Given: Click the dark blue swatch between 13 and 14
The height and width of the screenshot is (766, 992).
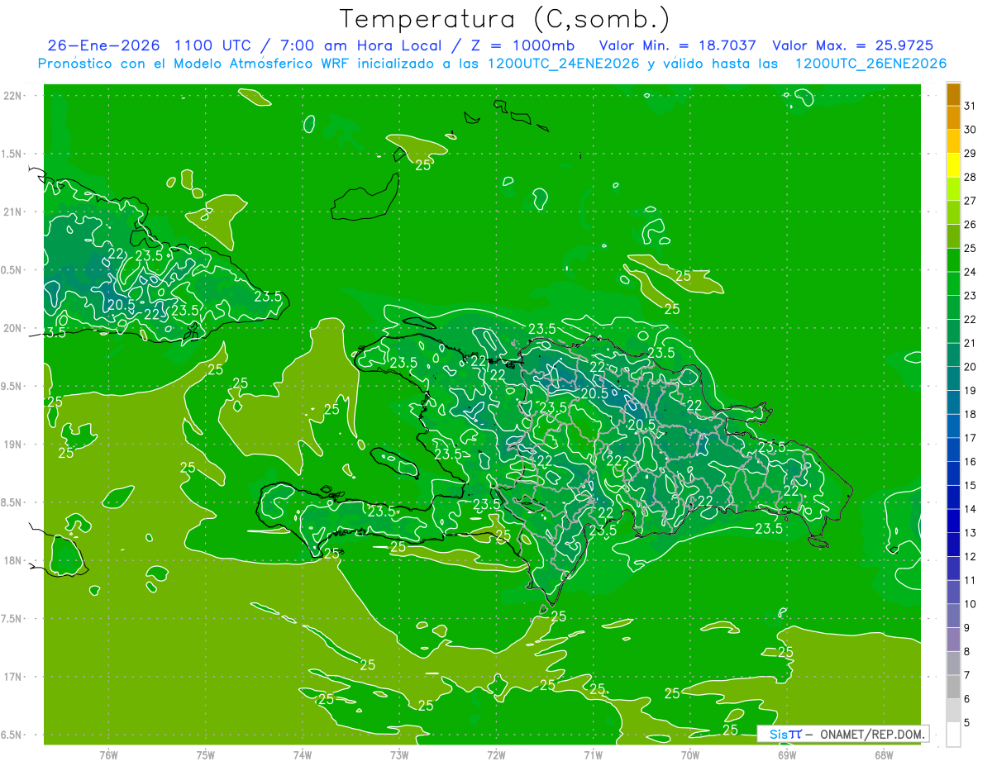Looking at the screenshot, I should 953,521.
